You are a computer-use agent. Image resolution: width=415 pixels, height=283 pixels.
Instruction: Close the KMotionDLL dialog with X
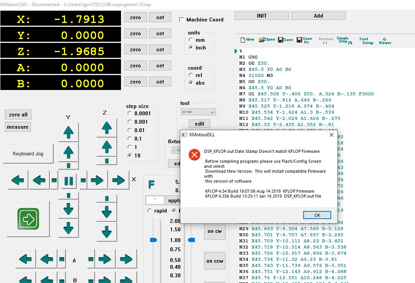pos(332,135)
